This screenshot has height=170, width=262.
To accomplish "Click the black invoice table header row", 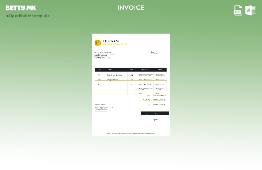I will pos(130,69).
